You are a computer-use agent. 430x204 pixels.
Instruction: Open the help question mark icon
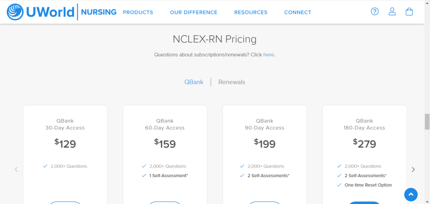[x=375, y=12]
